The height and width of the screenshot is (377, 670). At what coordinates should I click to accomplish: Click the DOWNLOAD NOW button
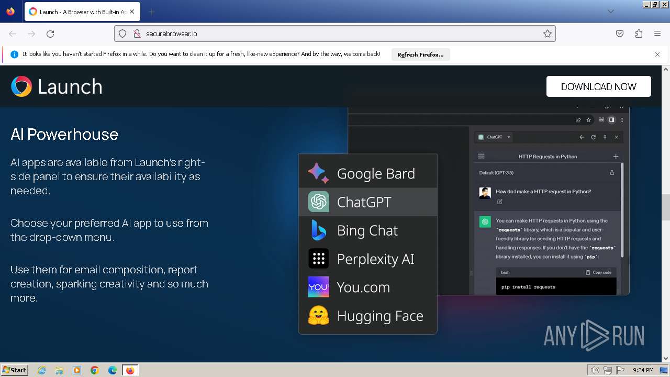tap(598, 86)
